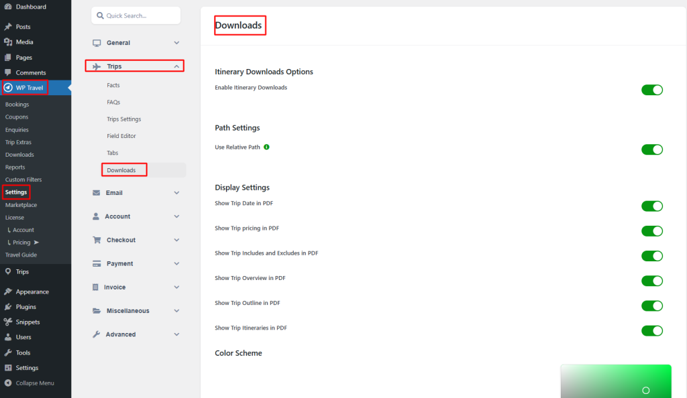687x398 pixels.
Task: Expand the Account section chevron
Action: (x=176, y=216)
